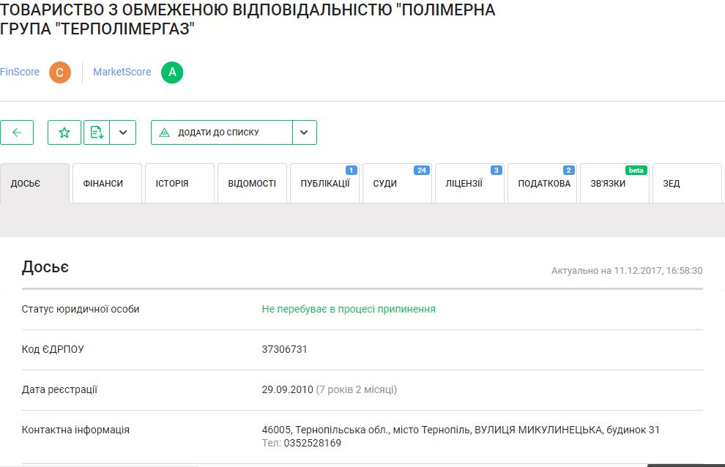
Task: Click the back arrow button
Action: (17, 132)
